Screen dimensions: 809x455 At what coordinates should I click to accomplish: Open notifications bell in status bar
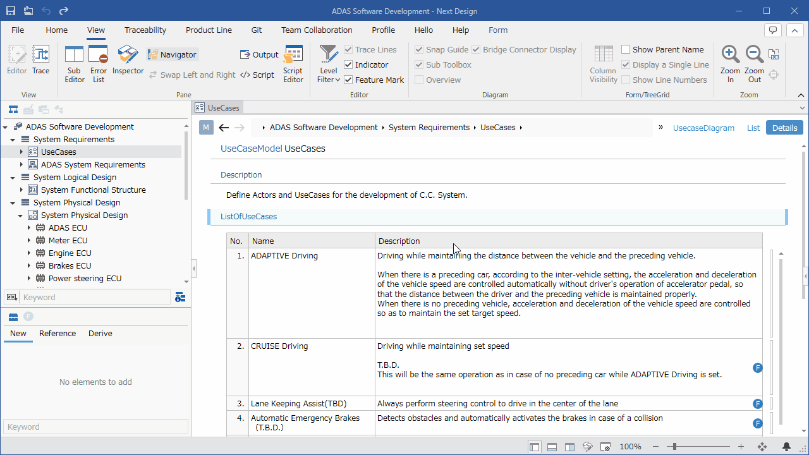pyautogui.click(x=787, y=447)
